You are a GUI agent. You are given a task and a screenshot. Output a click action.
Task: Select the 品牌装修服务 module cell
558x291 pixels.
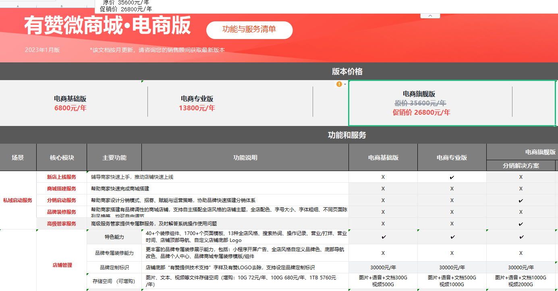pos(62,212)
